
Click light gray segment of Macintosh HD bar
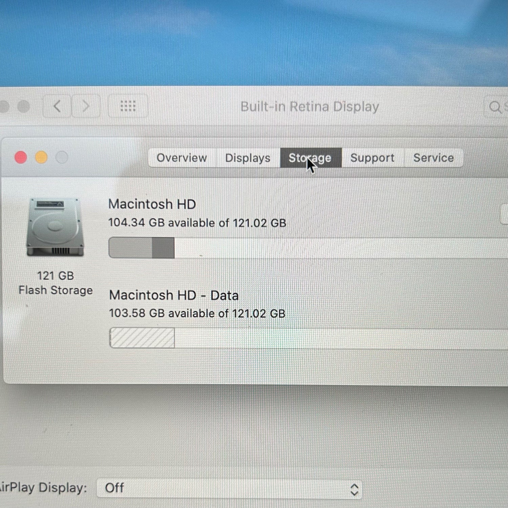point(130,248)
